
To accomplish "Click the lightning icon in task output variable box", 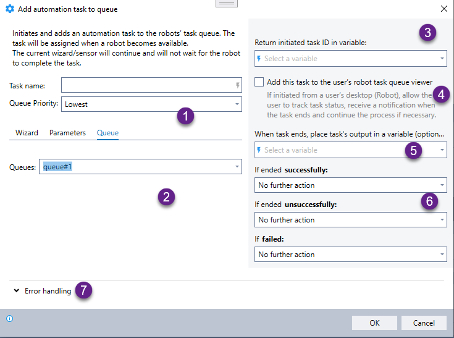I will (x=259, y=150).
